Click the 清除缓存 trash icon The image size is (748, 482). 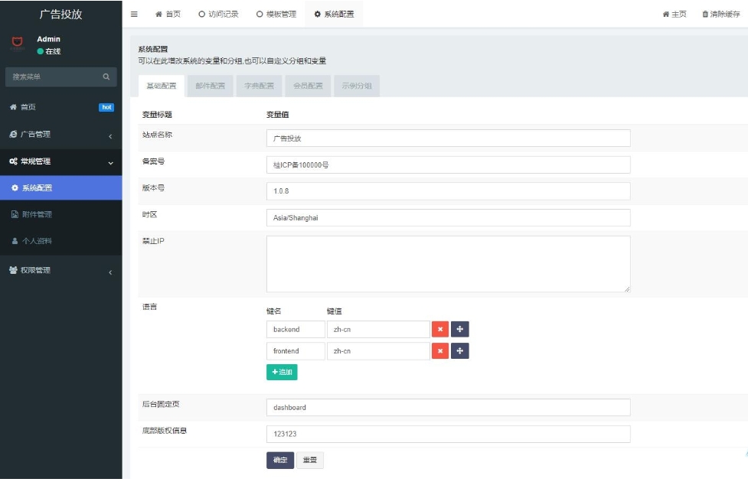(705, 15)
